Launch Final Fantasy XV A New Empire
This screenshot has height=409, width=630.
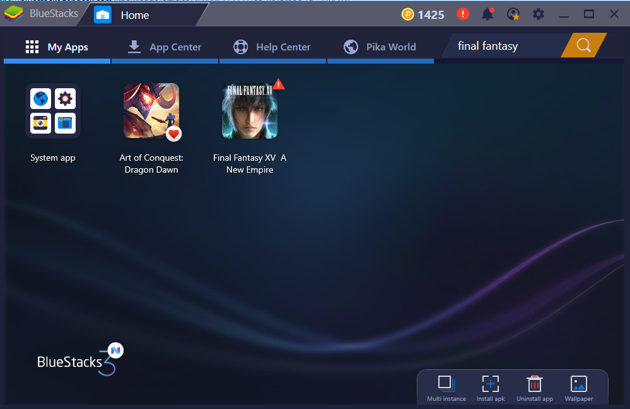(x=250, y=111)
